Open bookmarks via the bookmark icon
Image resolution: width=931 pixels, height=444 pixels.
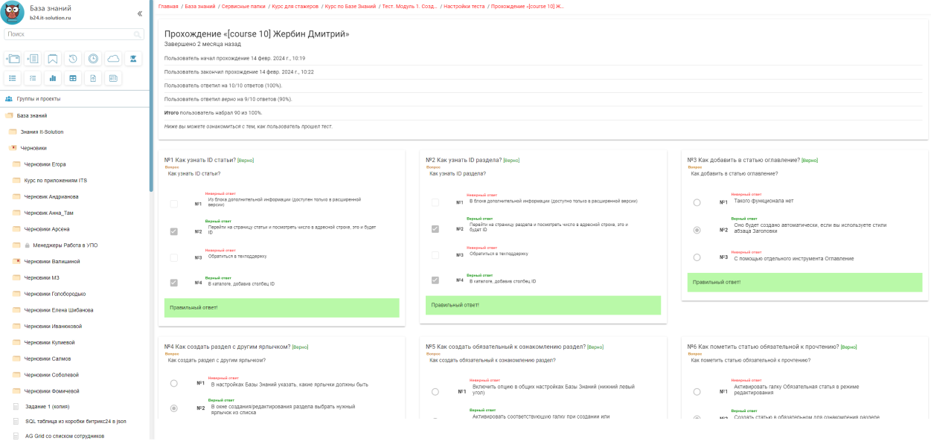pos(53,59)
